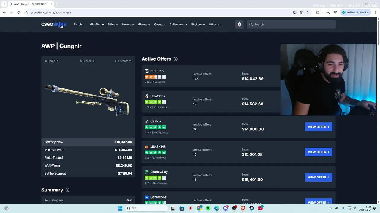Open the site settings gear icon
380x213 pixels.
239,25
